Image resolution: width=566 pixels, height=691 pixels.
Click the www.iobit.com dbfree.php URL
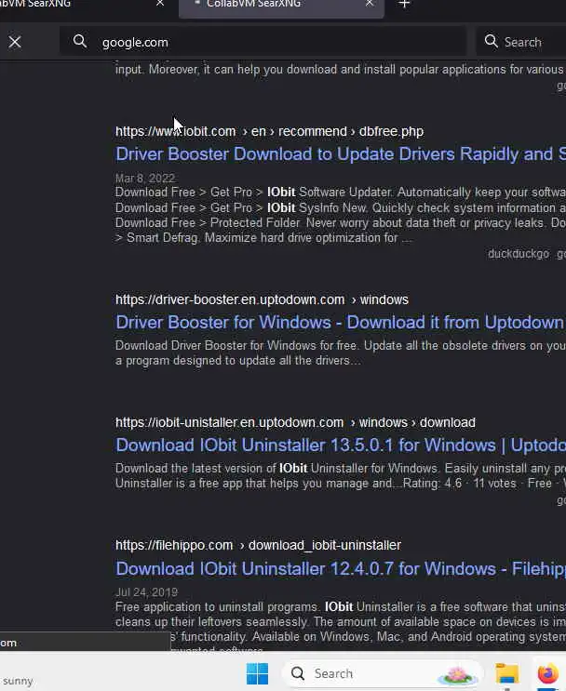click(270, 131)
